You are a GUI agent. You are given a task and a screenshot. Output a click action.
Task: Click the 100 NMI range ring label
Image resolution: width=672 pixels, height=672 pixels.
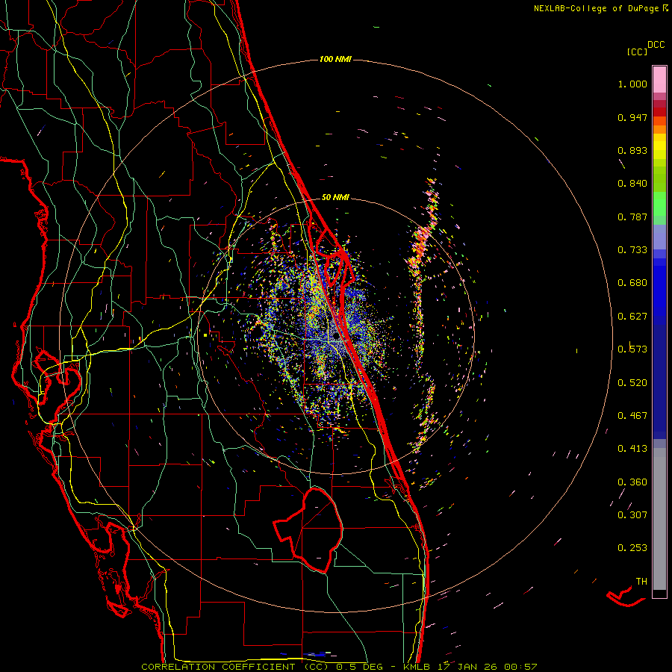[x=335, y=59]
